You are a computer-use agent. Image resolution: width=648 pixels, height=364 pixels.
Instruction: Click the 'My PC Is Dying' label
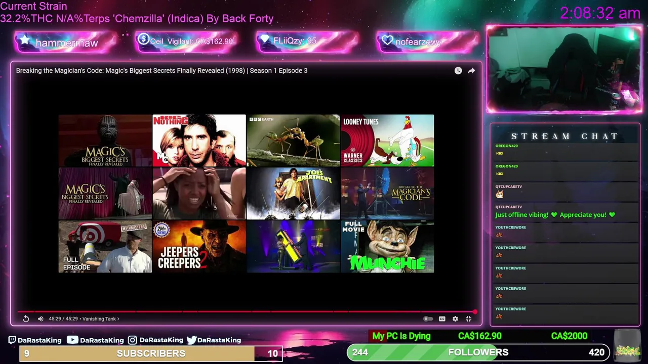tap(401, 336)
